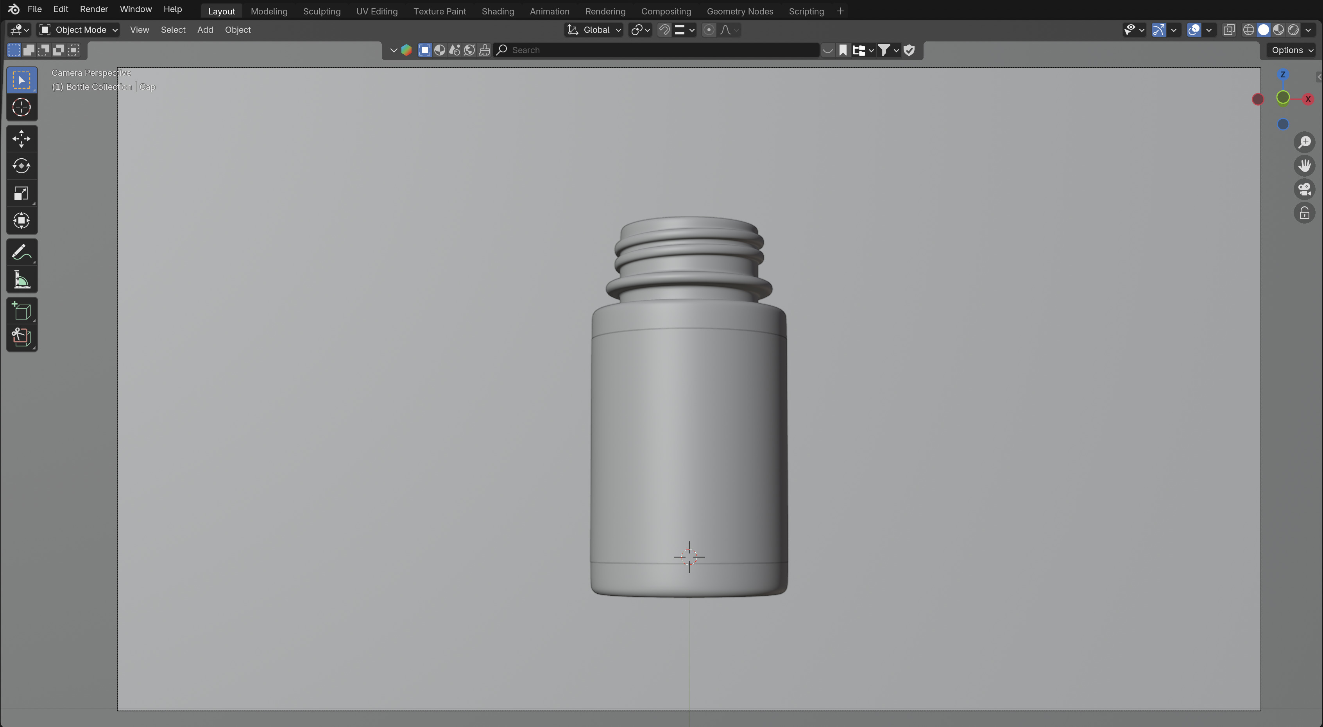Open the File menu

pos(34,9)
